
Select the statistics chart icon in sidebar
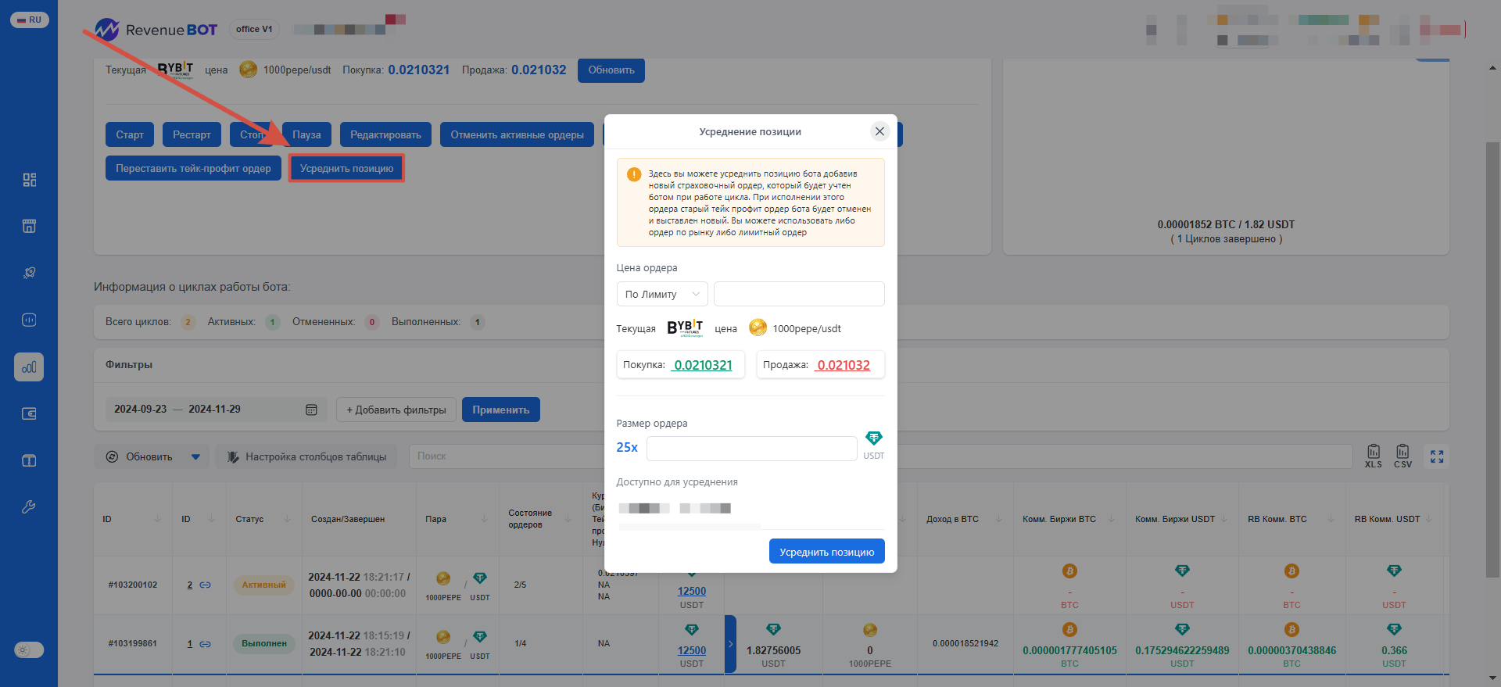click(x=29, y=367)
